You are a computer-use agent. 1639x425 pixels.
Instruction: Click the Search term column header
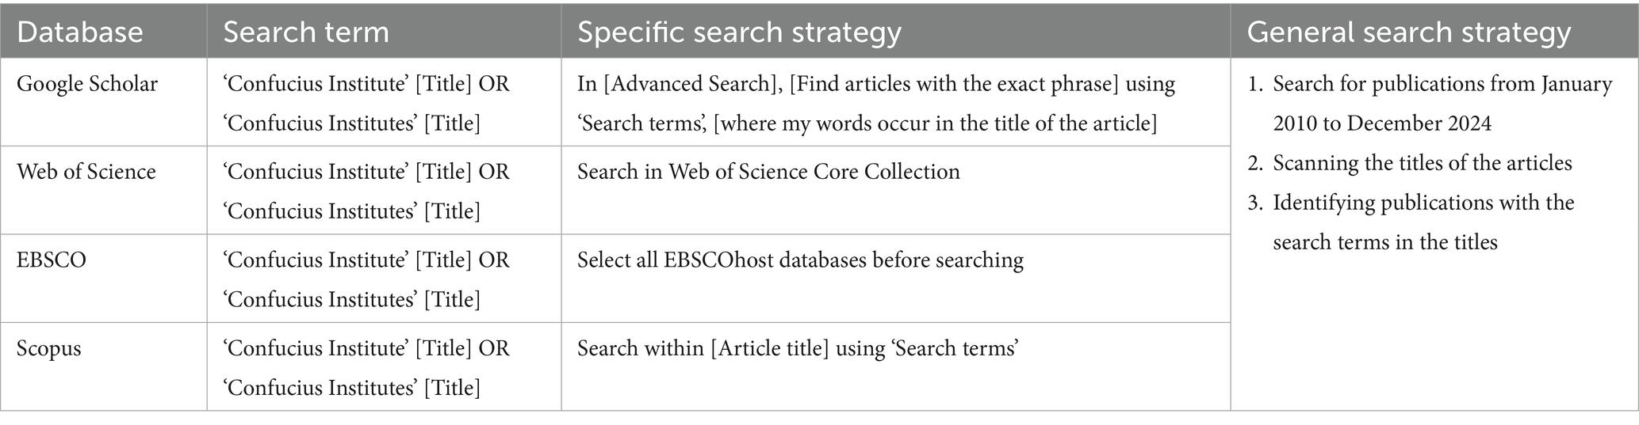306,32
